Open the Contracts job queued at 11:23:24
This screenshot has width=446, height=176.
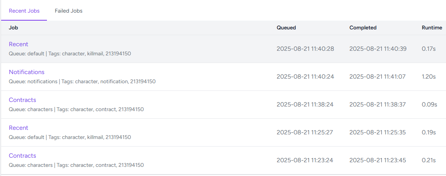(23, 156)
